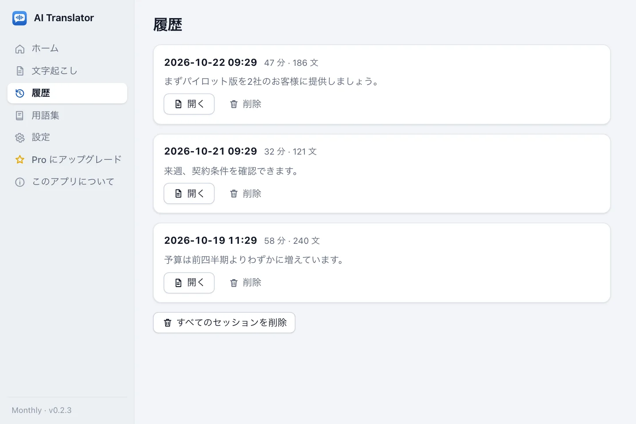Click the info icon beside このアプリについて
This screenshot has width=636, height=424.
tap(20, 182)
